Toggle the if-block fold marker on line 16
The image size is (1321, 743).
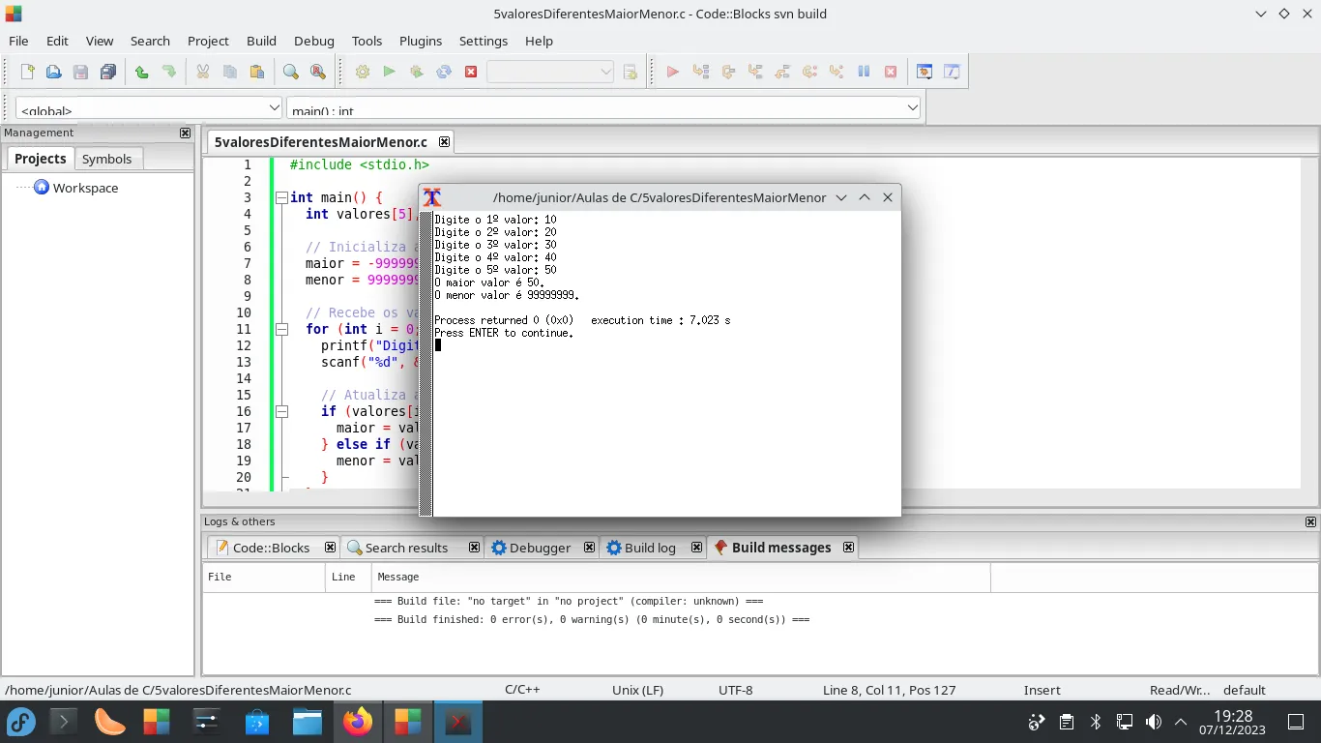click(x=281, y=411)
